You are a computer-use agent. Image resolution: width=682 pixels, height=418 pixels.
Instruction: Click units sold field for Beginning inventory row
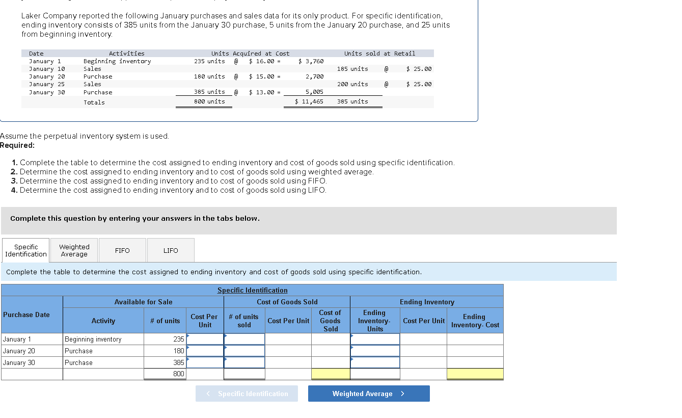(244, 338)
